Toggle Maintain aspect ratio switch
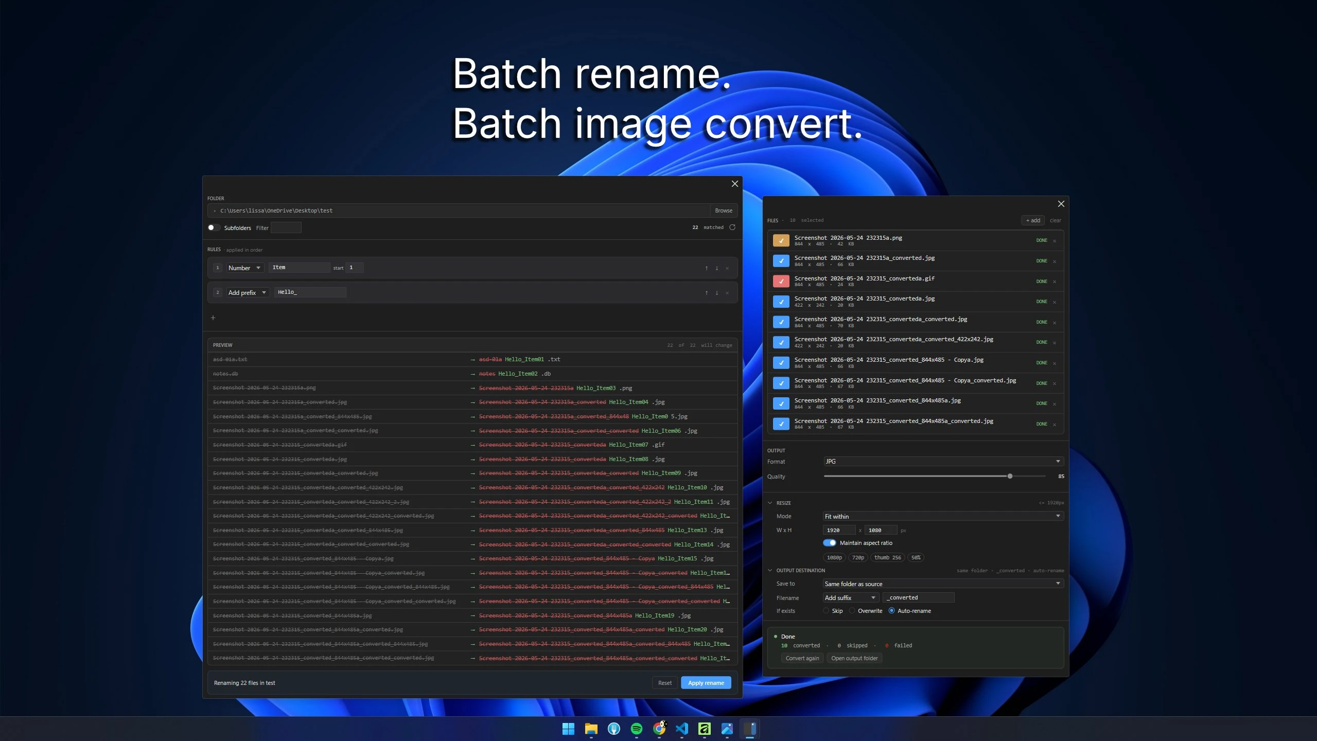 pyautogui.click(x=830, y=543)
